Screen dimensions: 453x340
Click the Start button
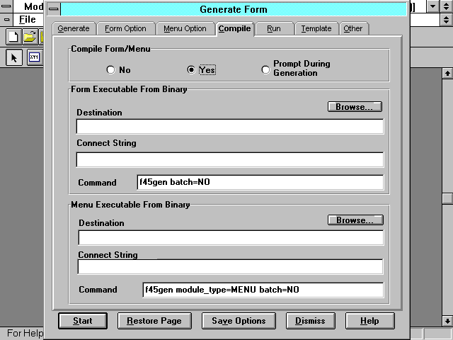(82, 321)
